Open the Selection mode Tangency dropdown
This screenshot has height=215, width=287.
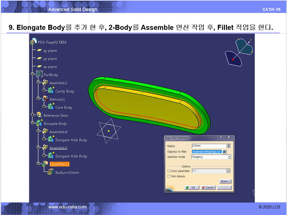pos(229,157)
